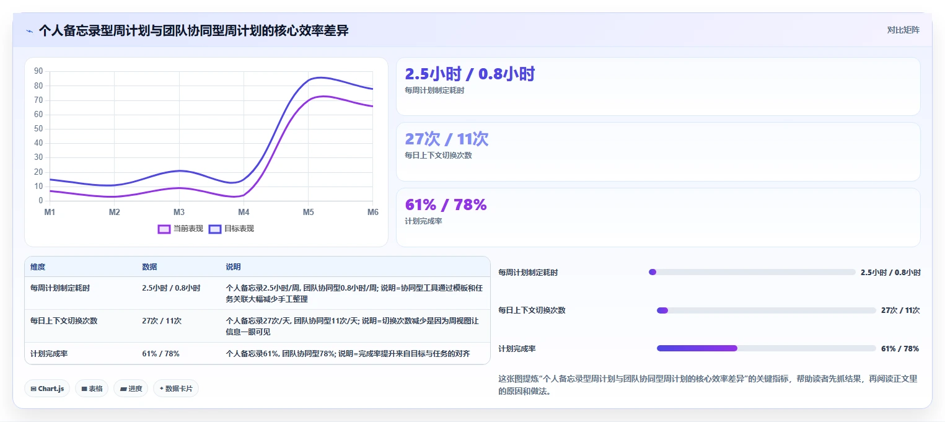Click 计划完成率 label under 61% card
Viewport: 945px width, 422px height.
[x=423, y=221]
